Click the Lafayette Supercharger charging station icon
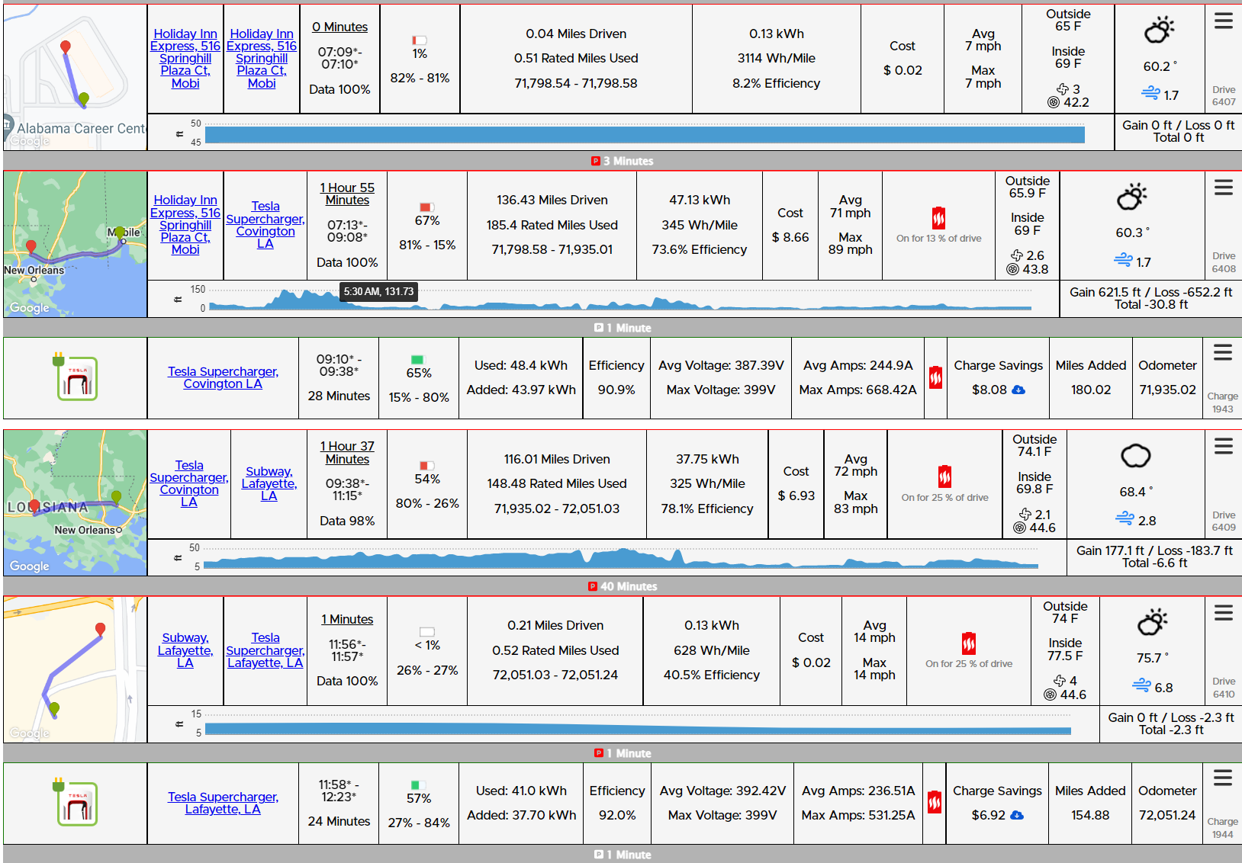Screen dimensions: 1242x863 point(76,802)
